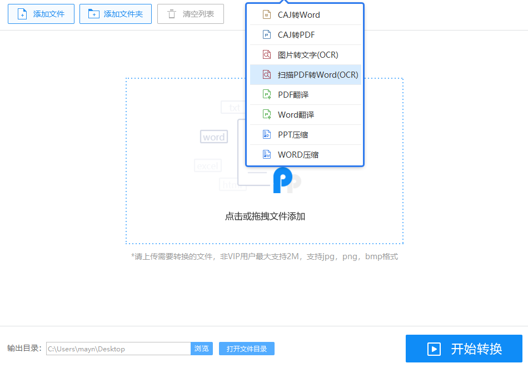Click the 点击或拖拽文件添加 drop area
Viewport: 528px width, 368px height.
(265, 216)
